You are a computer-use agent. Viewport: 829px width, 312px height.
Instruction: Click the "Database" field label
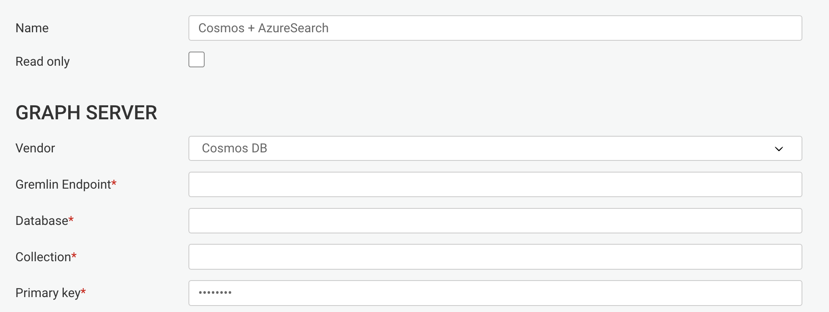[x=42, y=220]
